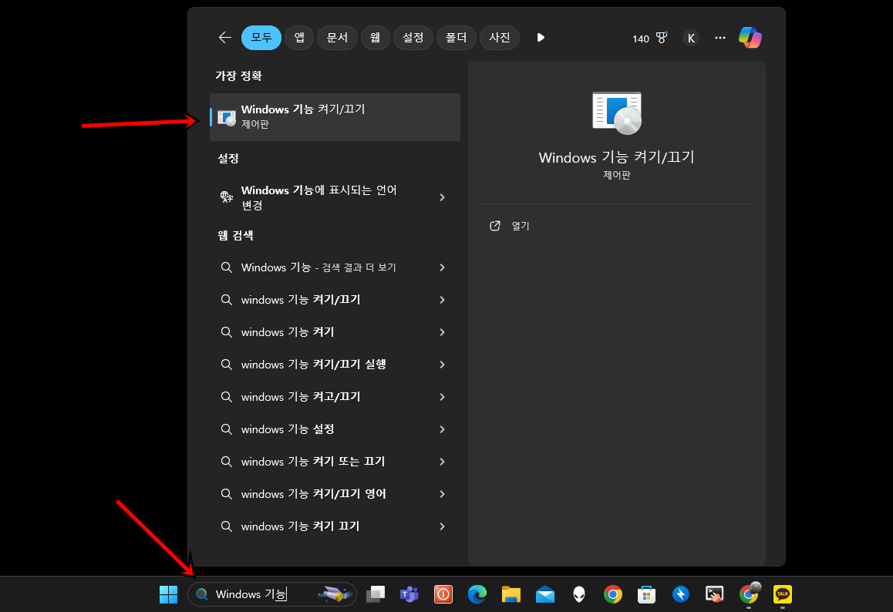Click the satellite search highlight icon
The image size is (893, 612).
tap(335, 594)
